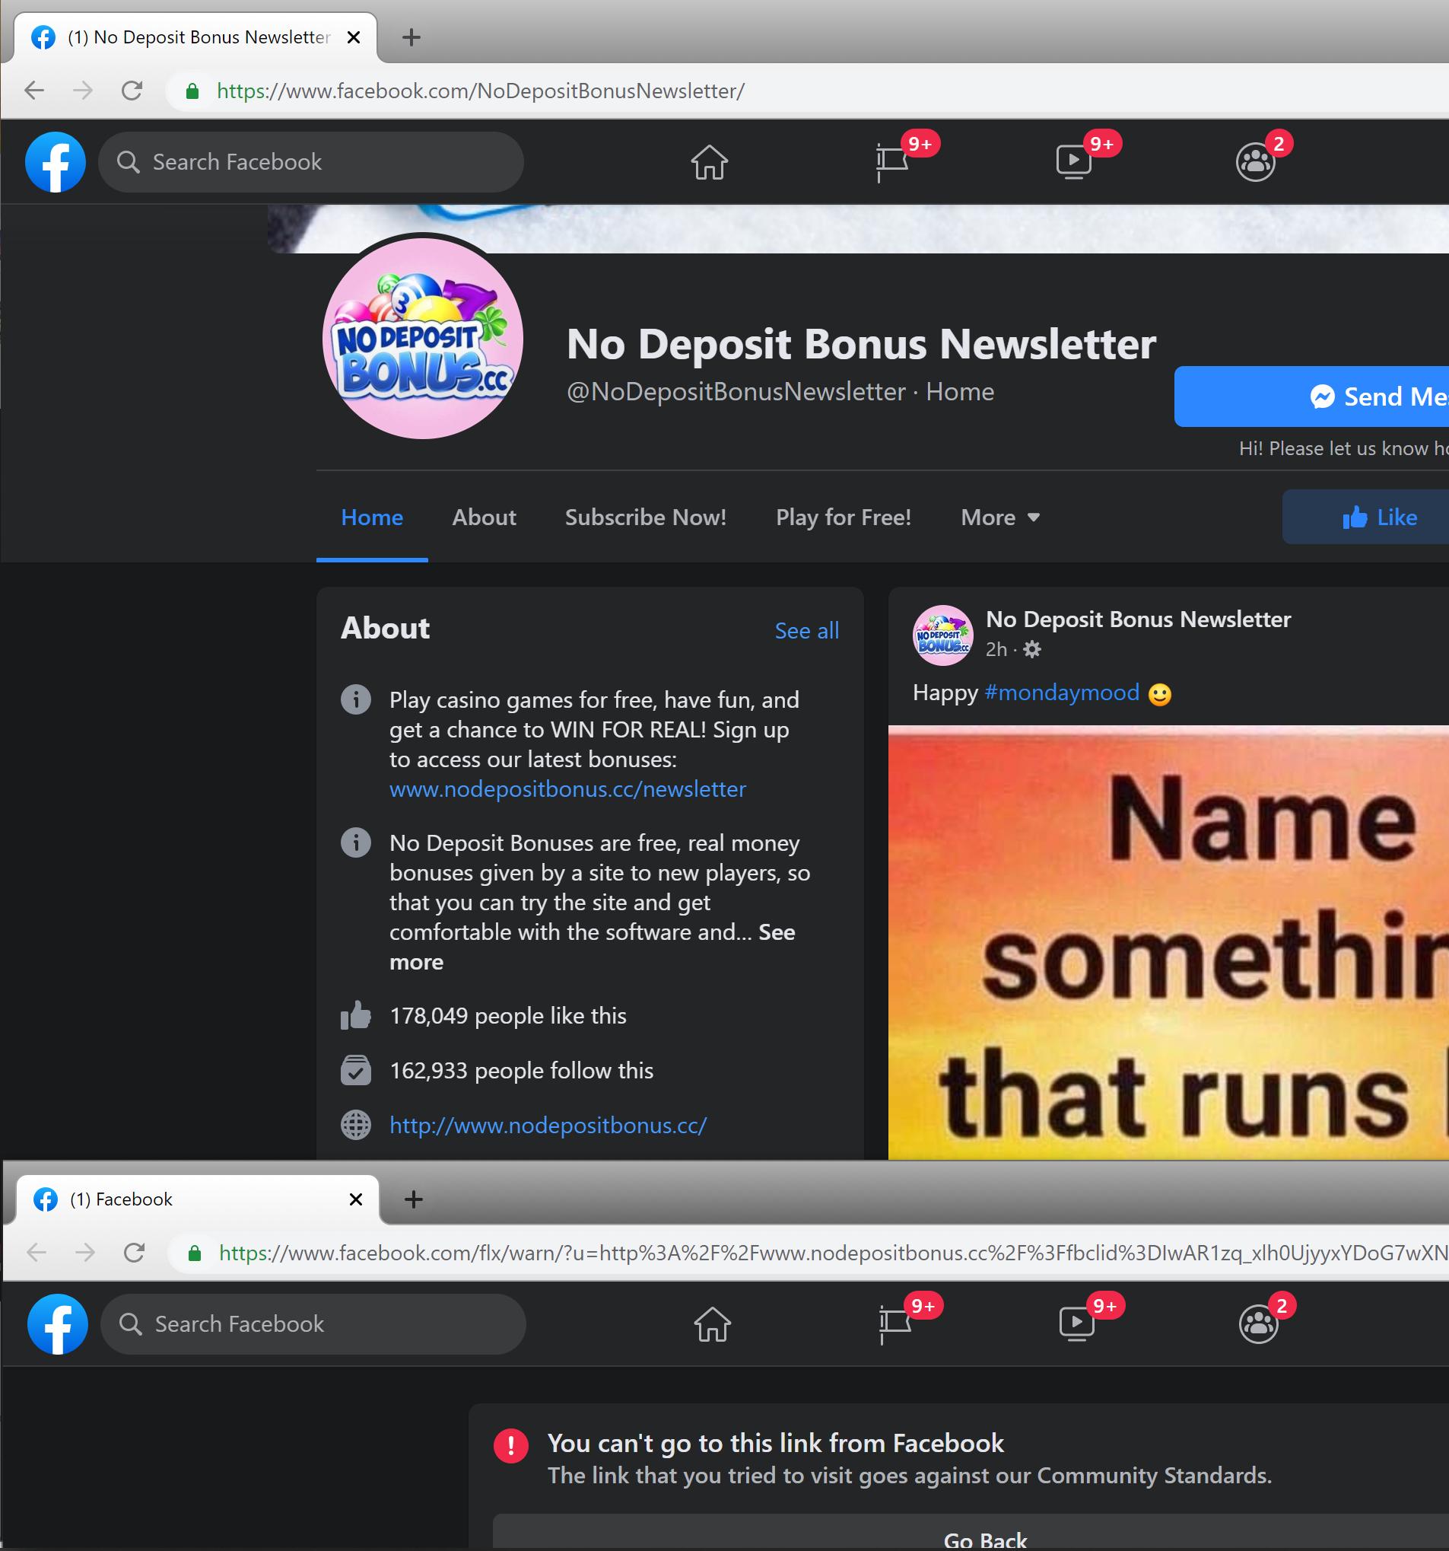Click the Search Facebook field in top window

pos(311,162)
